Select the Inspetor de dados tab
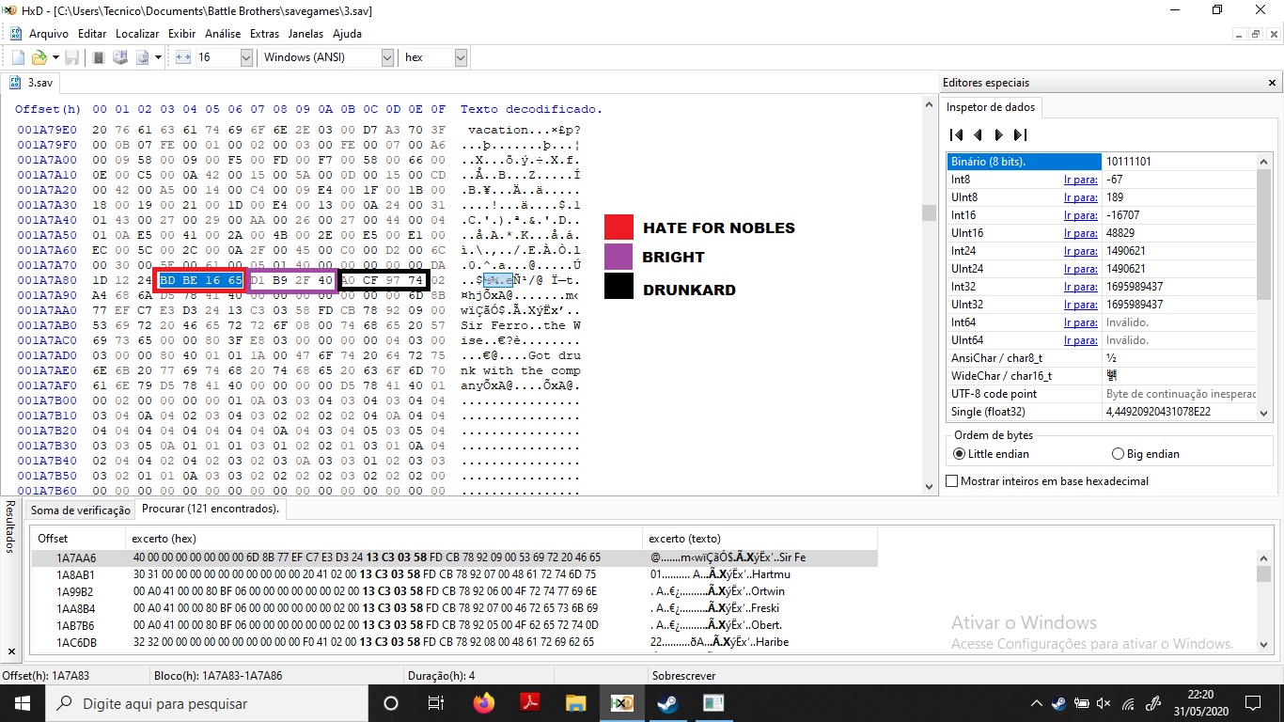The image size is (1284, 722). (x=991, y=107)
